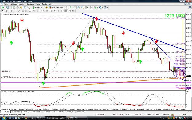The height and width of the screenshot is (120, 192).
Task: Toggle chart Auto Scroll icon
Action: point(87,7)
